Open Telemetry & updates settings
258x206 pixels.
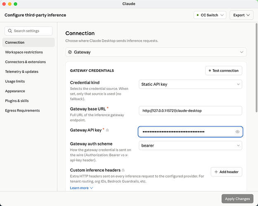point(28,72)
